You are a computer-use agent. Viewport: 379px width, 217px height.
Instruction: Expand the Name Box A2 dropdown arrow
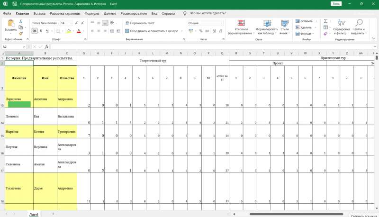(24, 46)
